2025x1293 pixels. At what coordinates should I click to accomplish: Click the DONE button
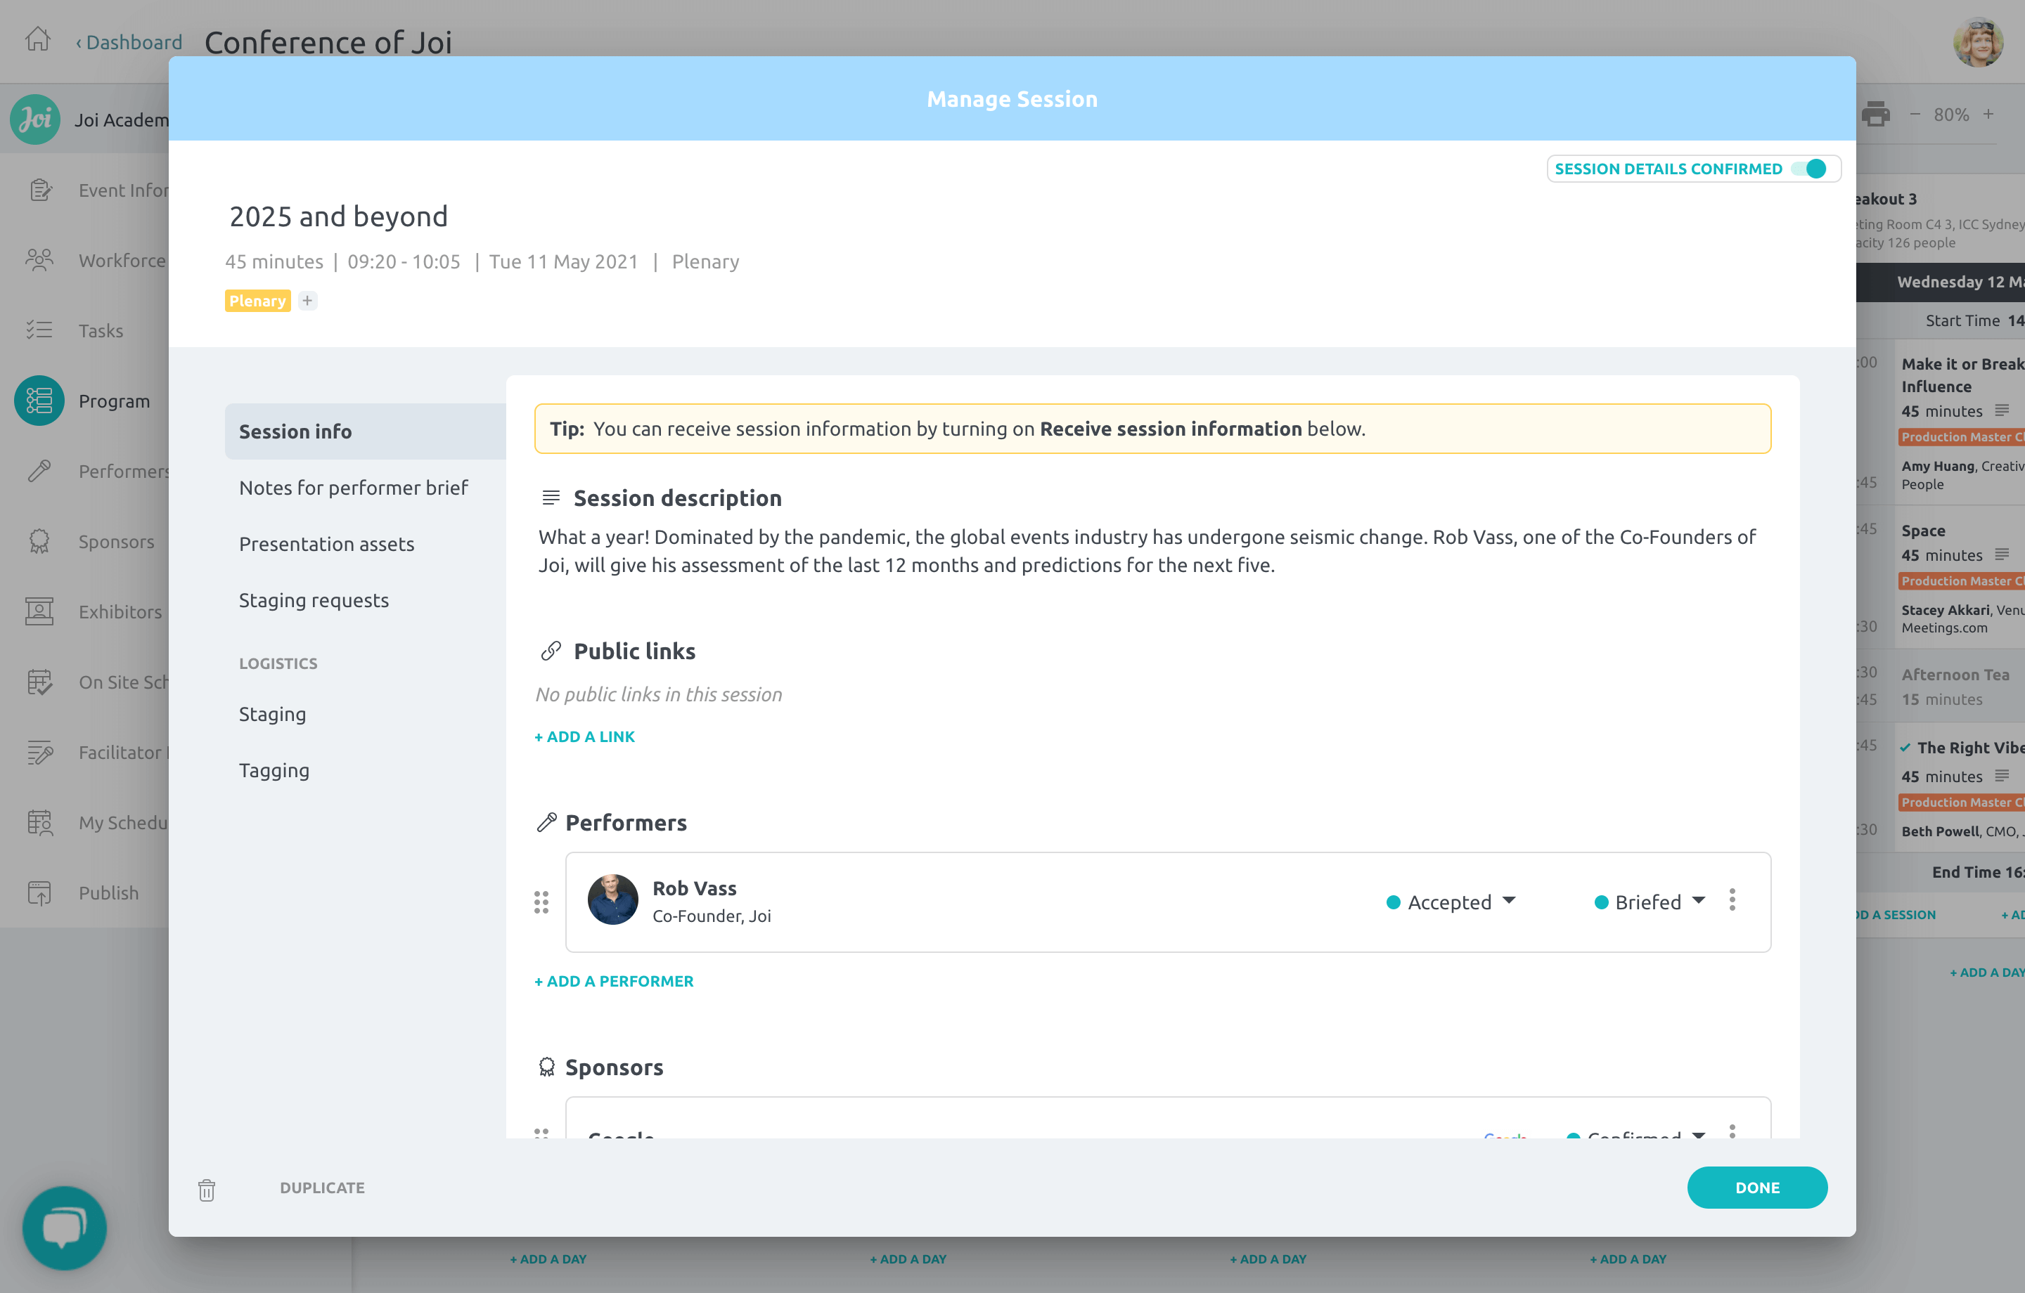click(x=1756, y=1187)
